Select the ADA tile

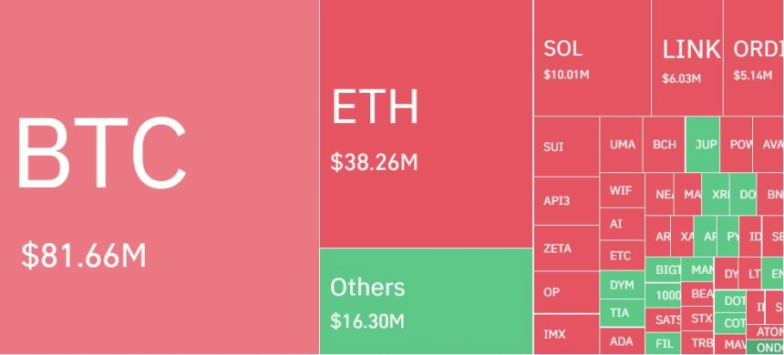point(622,341)
